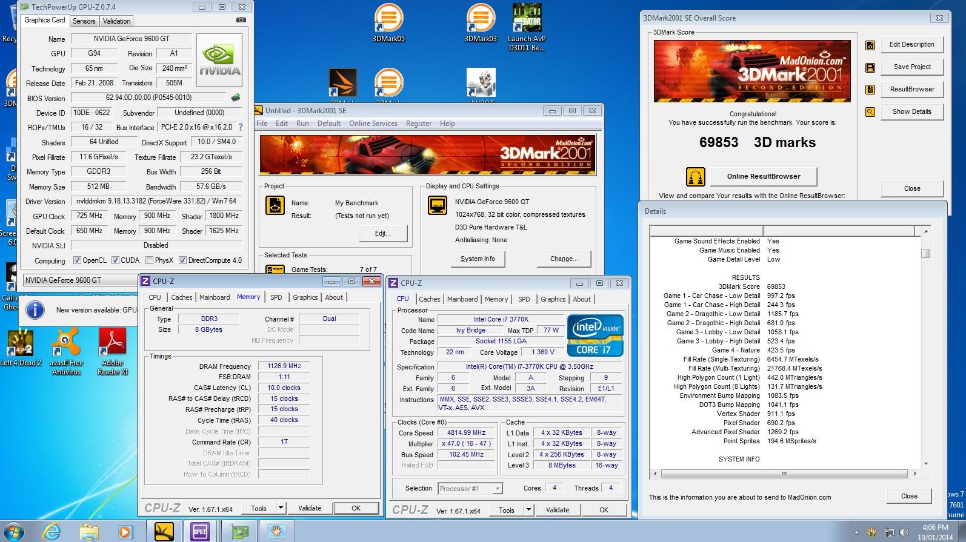966x542 pixels.
Task: Click OK in the CPU-Z CPU window
Action: click(x=604, y=510)
